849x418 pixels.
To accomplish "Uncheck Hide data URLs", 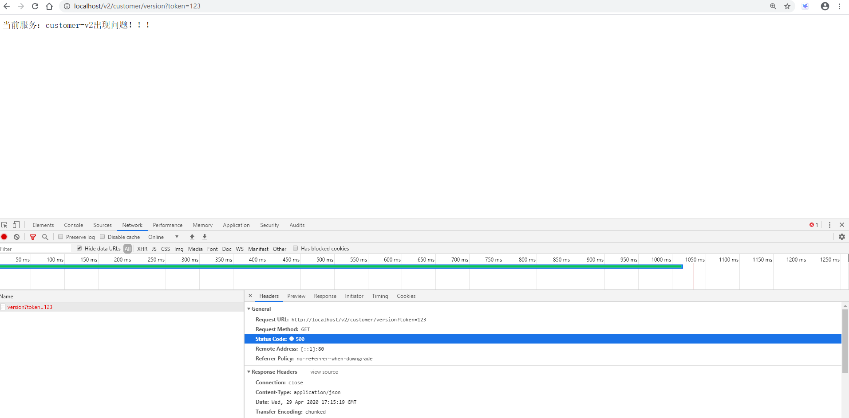I will pyautogui.click(x=79, y=248).
